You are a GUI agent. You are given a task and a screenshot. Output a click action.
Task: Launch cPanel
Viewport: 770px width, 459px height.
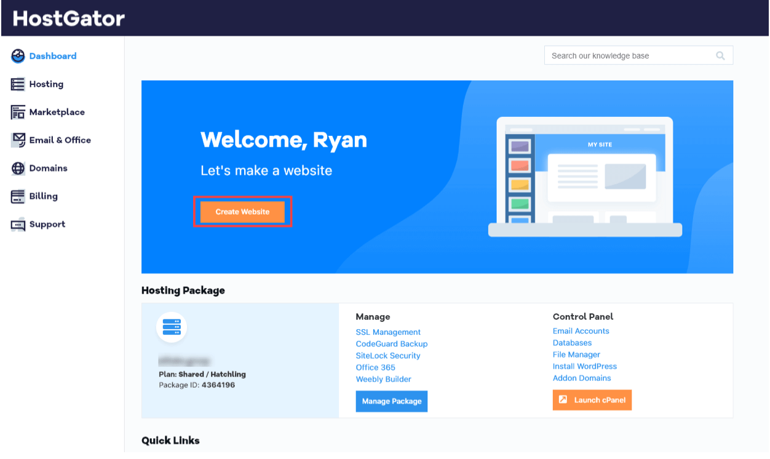point(592,399)
